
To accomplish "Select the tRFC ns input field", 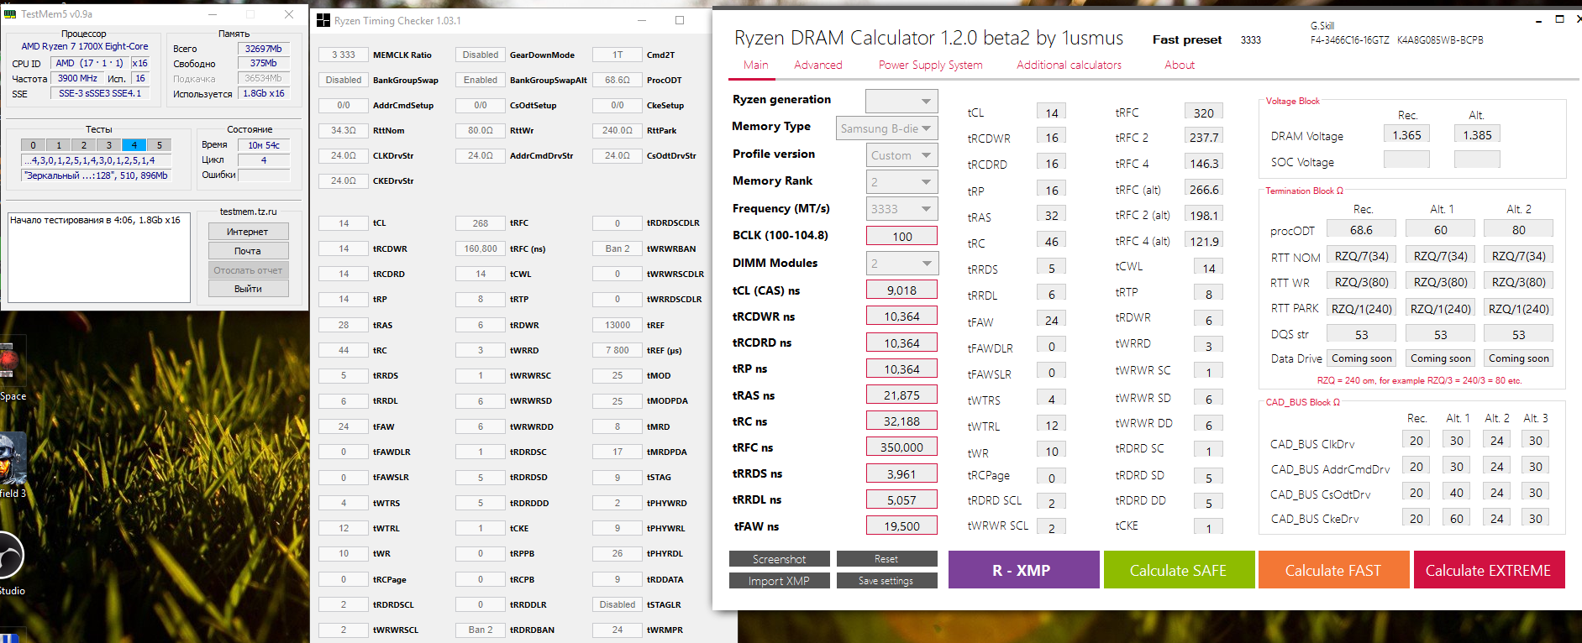I will (901, 447).
